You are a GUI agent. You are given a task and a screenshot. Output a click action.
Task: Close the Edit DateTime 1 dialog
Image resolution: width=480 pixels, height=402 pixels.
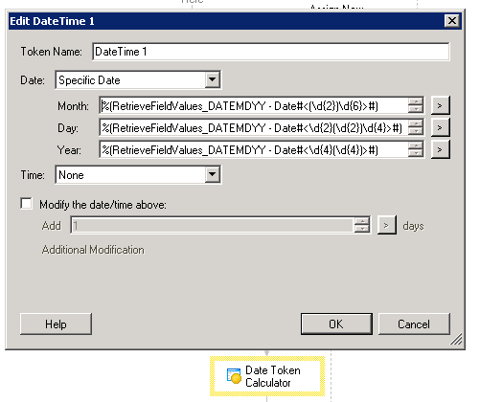click(452, 21)
